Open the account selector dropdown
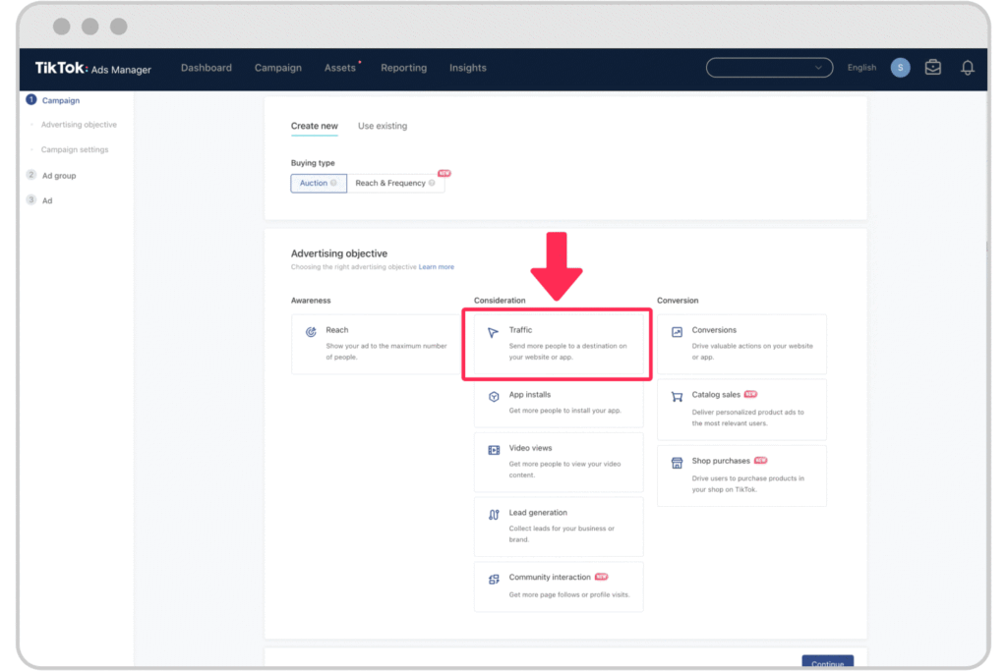The width and height of the screenshot is (1007, 671). tap(769, 68)
